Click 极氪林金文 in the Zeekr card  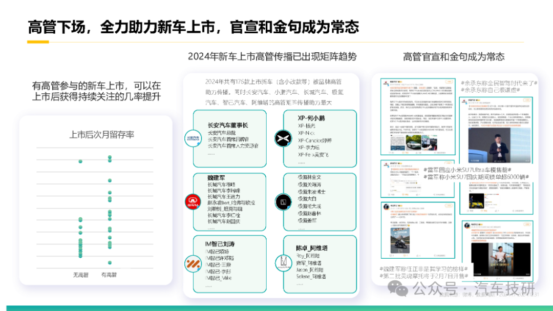tap(309, 177)
